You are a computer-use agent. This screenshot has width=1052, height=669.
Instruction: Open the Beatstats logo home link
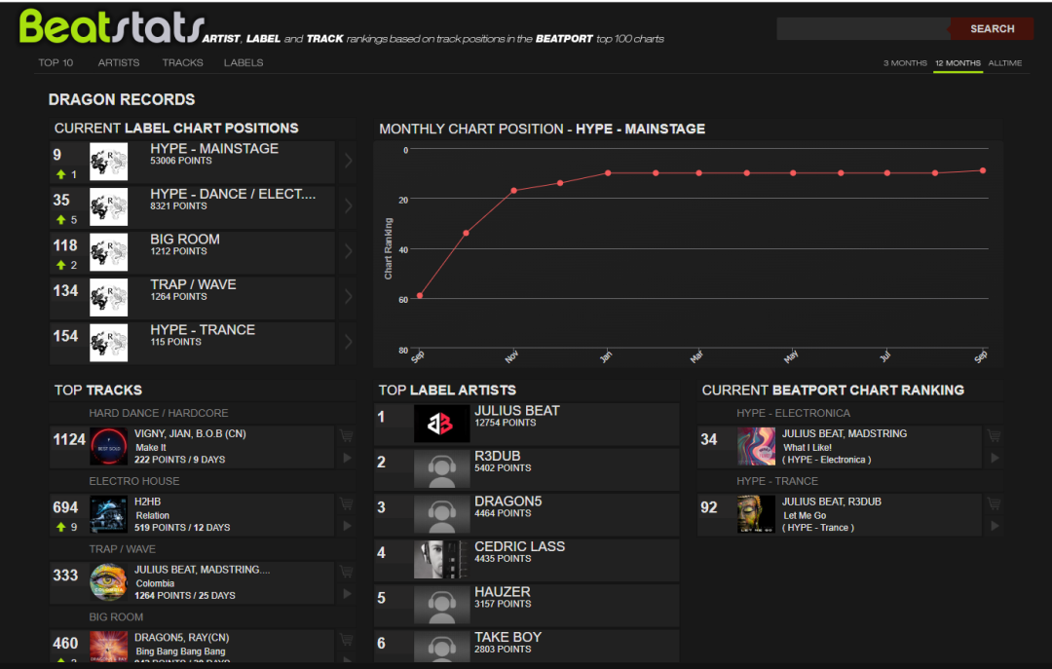pyautogui.click(x=110, y=27)
